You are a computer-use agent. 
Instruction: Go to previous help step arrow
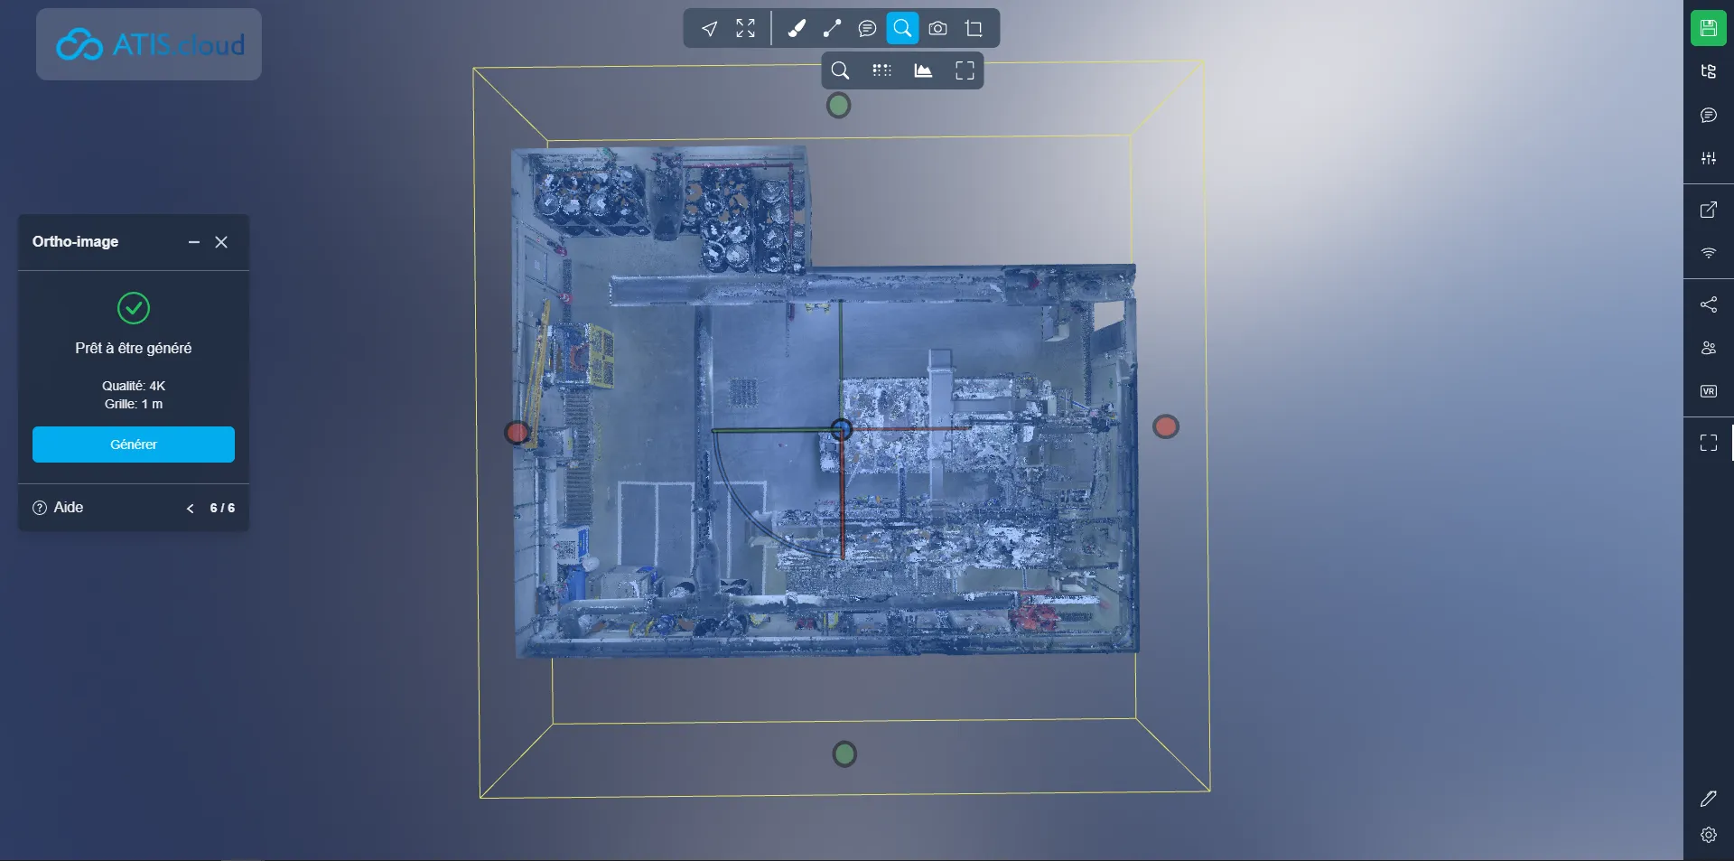click(191, 508)
